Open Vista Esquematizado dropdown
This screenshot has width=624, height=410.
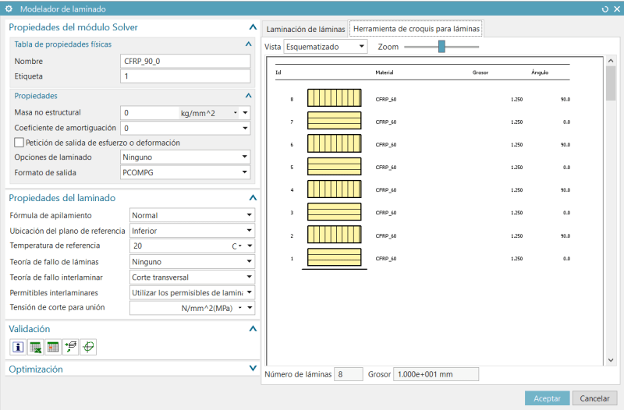click(361, 47)
